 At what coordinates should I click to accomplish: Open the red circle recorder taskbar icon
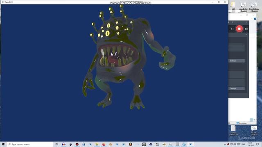pos(77,144)
